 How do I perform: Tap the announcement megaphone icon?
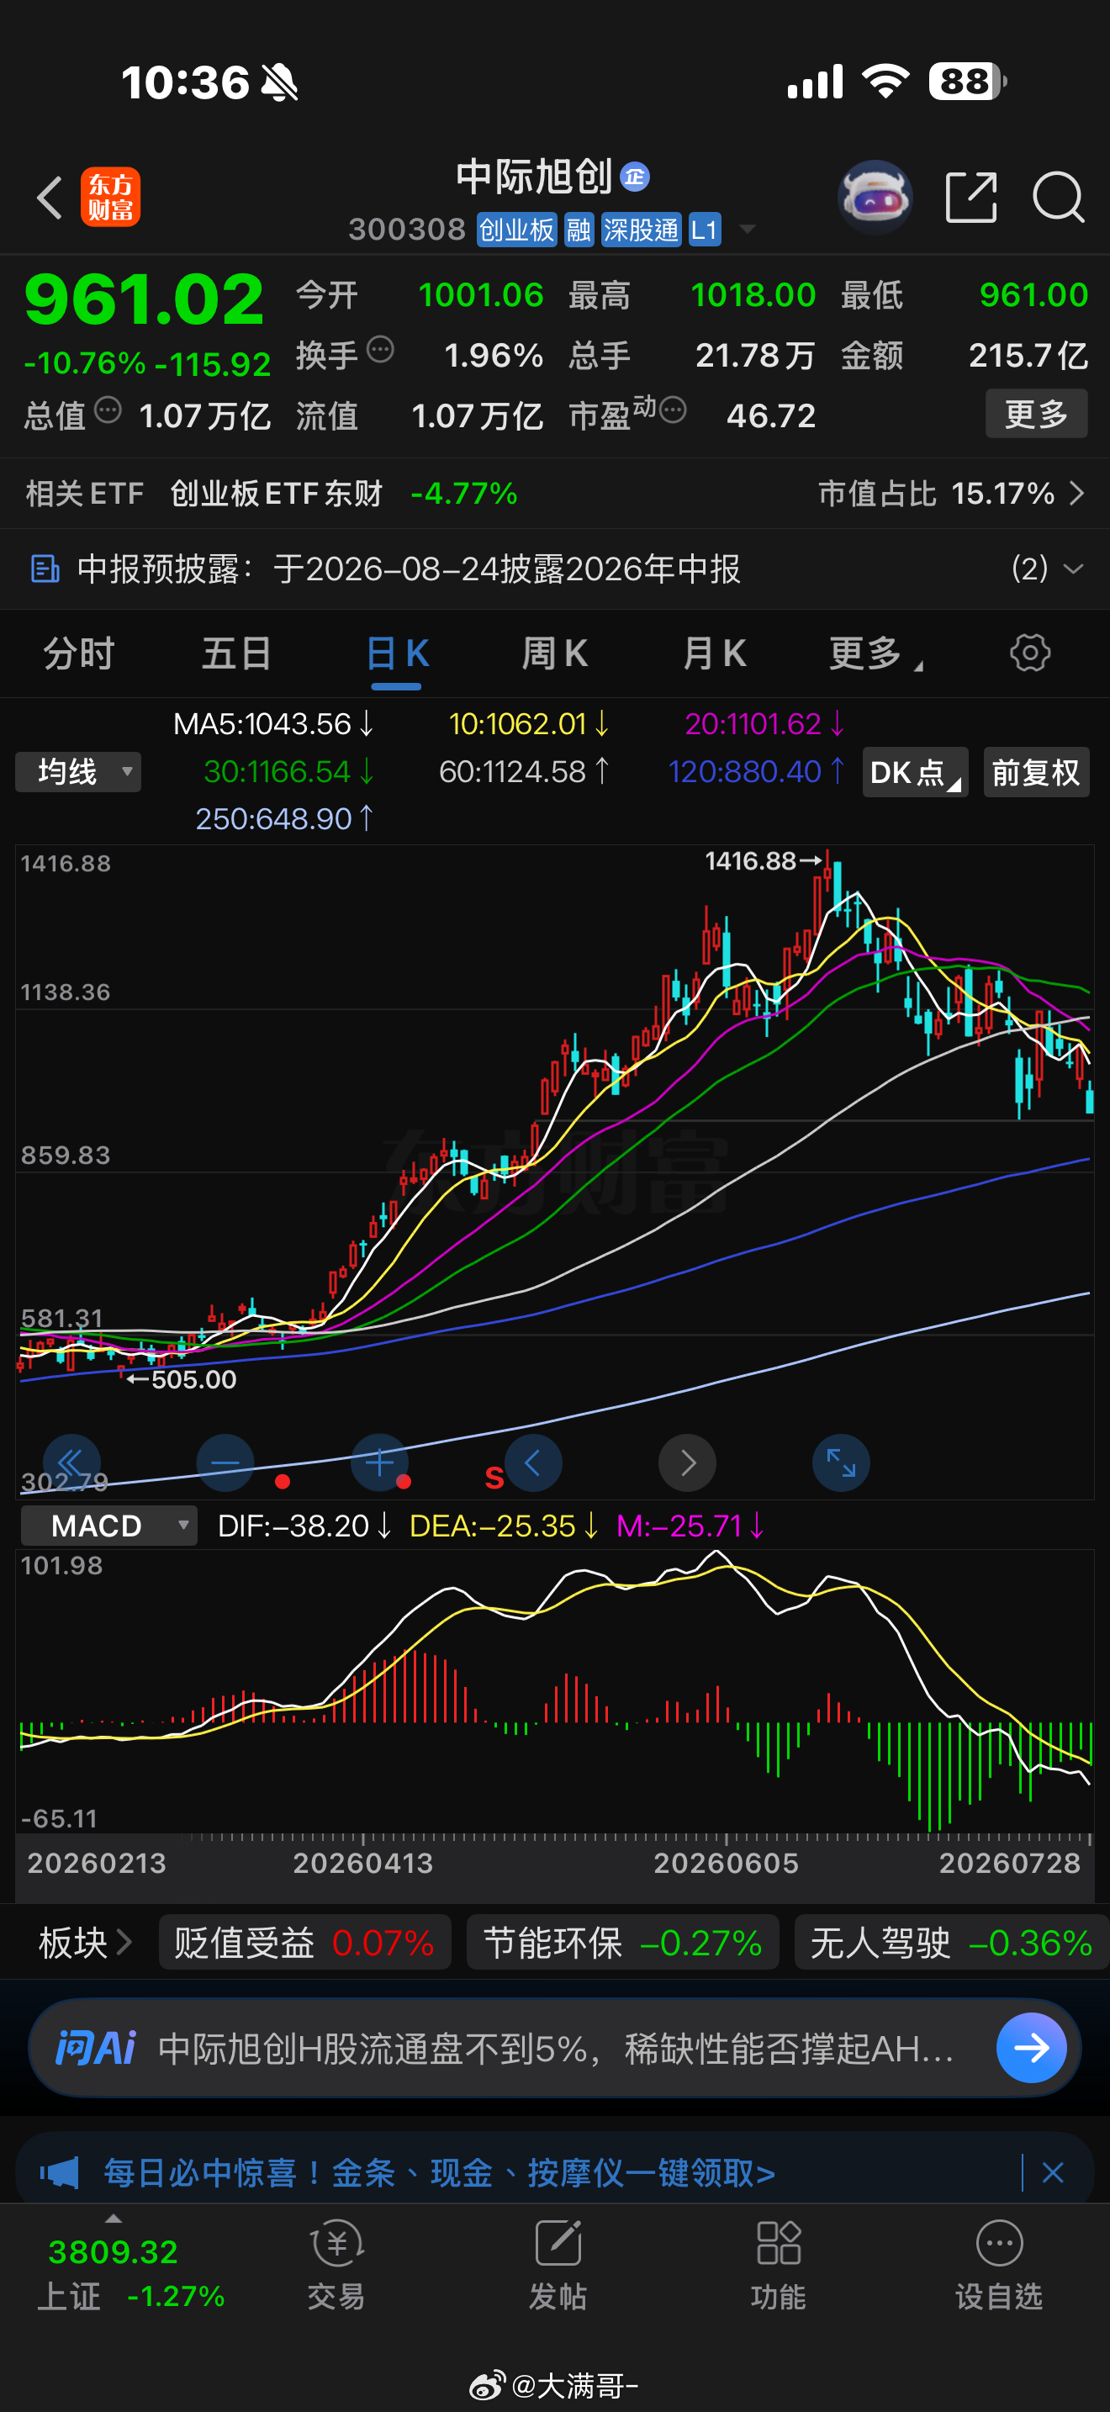point(59,2172)
